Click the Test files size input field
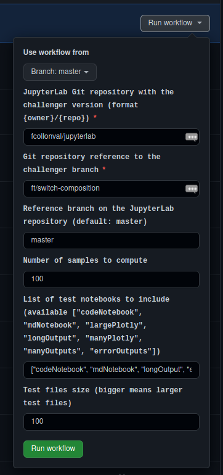This screenshot has width=223, height=475. 111,422
